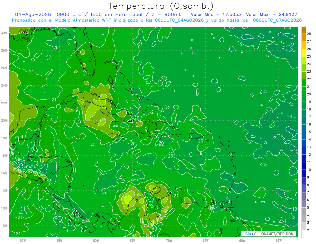Click the 2 label on the color scale
This screenshot has width=316, height=244.
[x=308, y=230]
